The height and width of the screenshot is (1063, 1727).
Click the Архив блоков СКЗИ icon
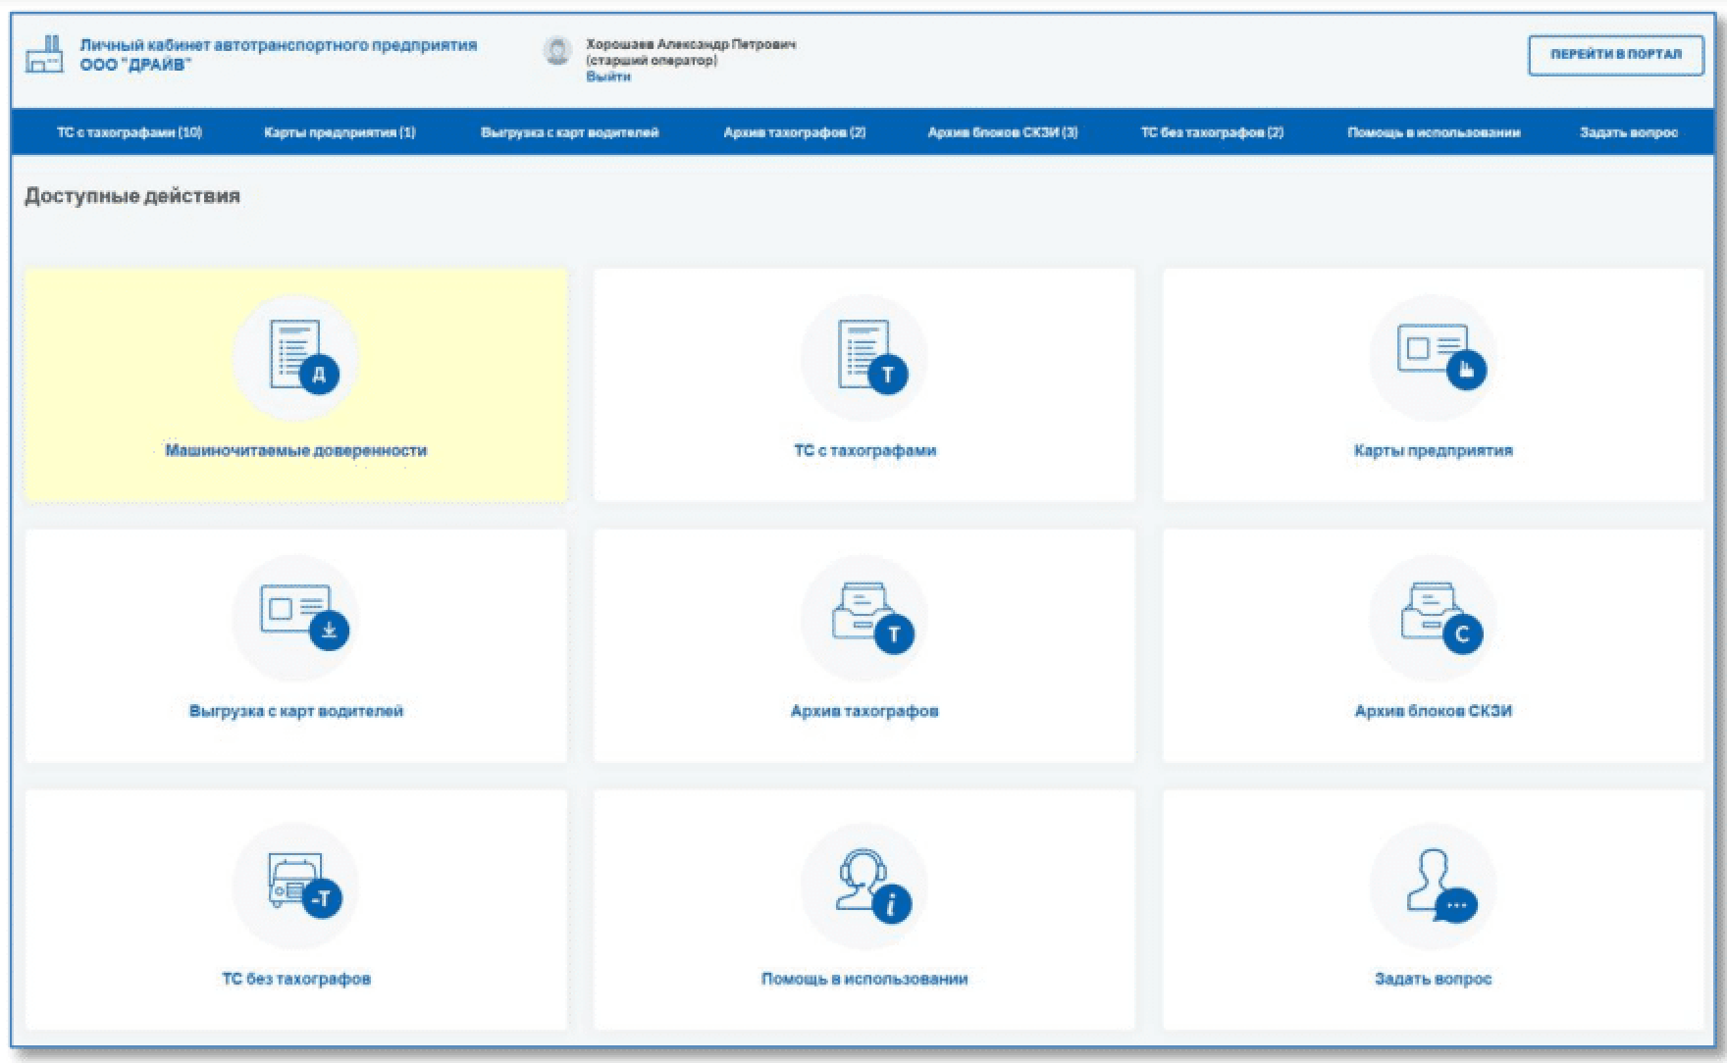point(1434,618)
